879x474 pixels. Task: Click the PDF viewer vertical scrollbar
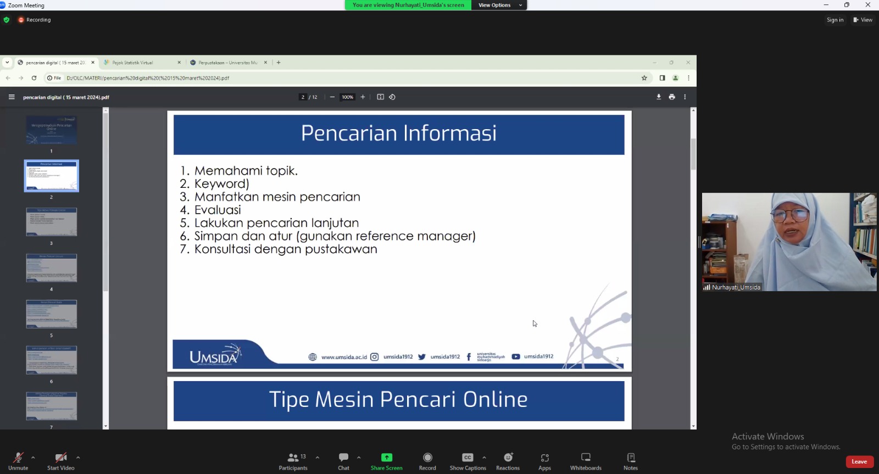[x=693, y=154]
